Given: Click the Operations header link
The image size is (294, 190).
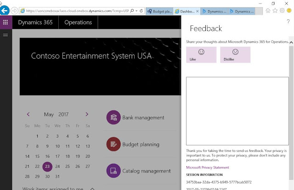Looking at the screenshot, I should (x=78, y=23).
